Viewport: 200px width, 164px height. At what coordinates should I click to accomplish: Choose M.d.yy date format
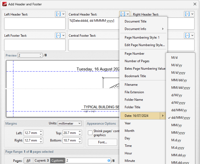point(180,140)
